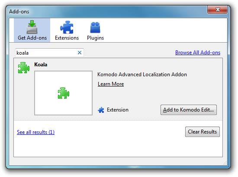This screenshot has height=177, width=238.
Task: Click the Get Add-ons download tray icon
Action: pyautogui.click(x=32, y=27)
